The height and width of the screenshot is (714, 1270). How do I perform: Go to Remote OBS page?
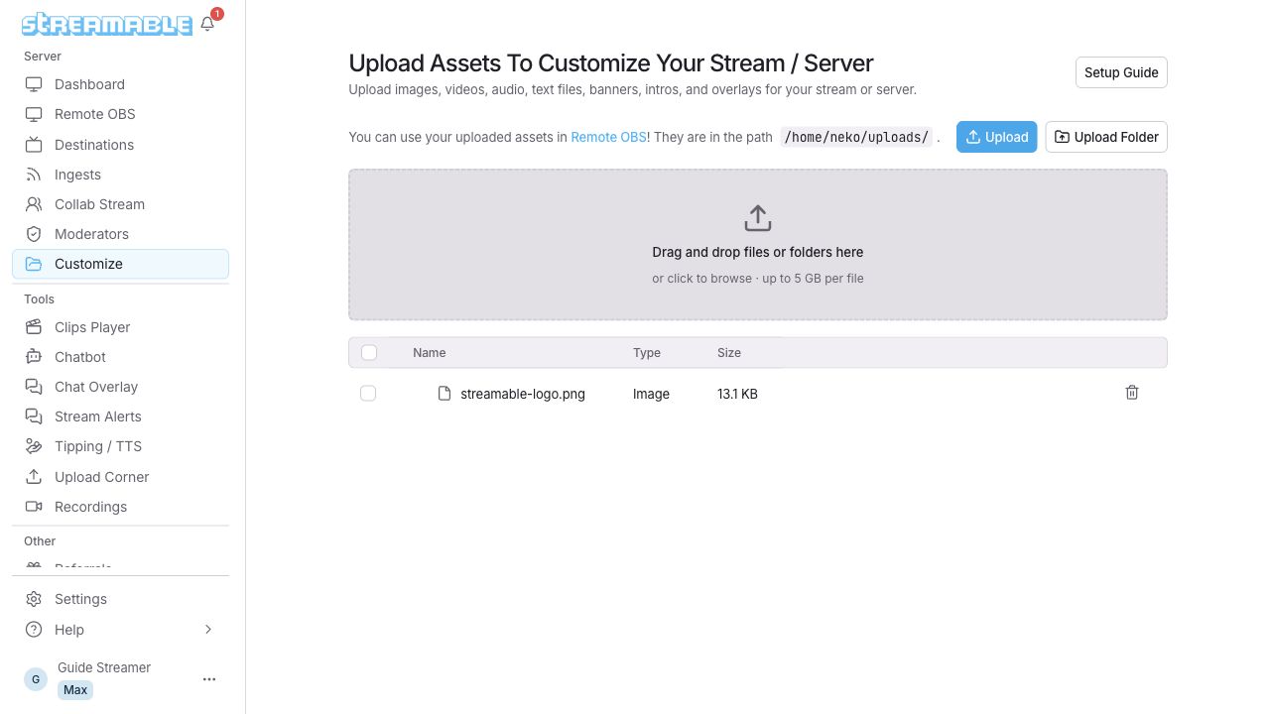point(121,114)
